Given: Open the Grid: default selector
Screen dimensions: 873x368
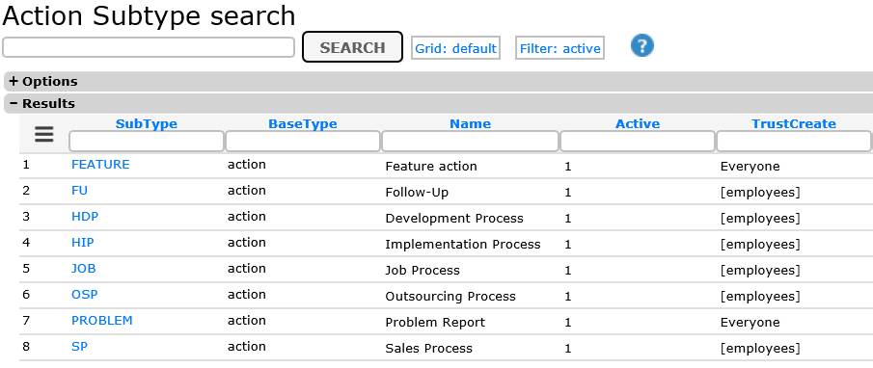Looking at the screenshot, I should tap(455, 48).
